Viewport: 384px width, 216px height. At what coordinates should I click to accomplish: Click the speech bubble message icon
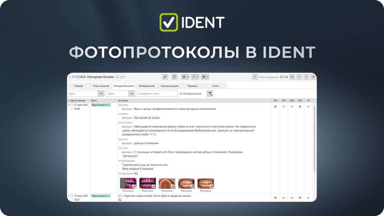click(x=194, y=77)
